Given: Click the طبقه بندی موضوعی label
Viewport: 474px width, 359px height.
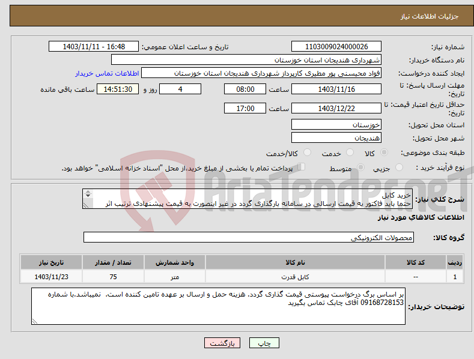Looking at the screenshot, I should tap(433, 153).
